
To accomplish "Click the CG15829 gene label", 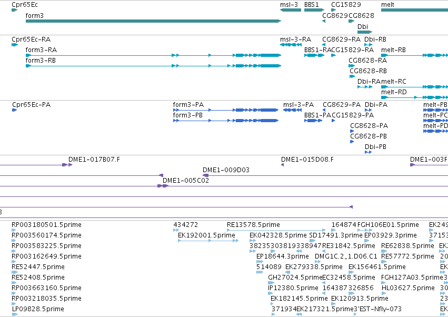I will 346,5.
